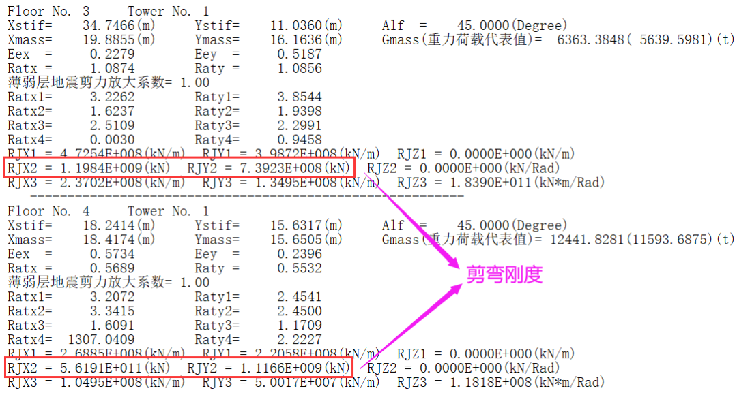Select Ystif value 11.0360(m) for Floor 3
Image resolution: width=737 pixels, height=395 pixels.
(306, 25)
